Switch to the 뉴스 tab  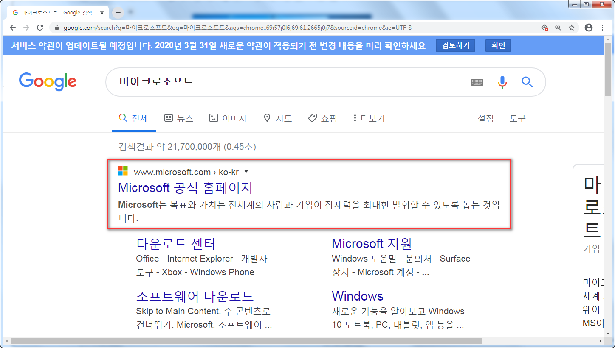pyautogui.click(x=179, y=118)
